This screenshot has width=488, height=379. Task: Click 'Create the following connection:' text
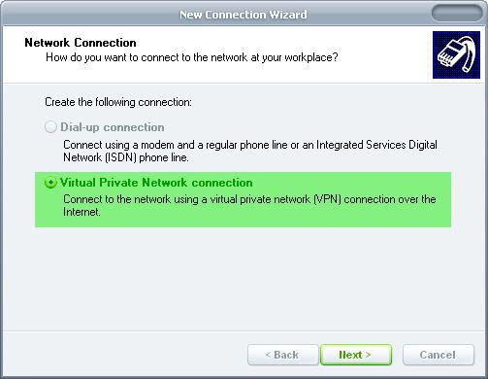(118, 102)
